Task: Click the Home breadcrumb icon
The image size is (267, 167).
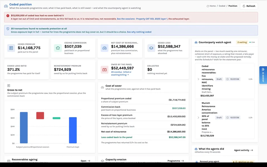Action: click(x=207, y=6)
